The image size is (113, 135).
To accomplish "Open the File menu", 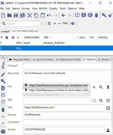I will pyautogui.click(x=2, y=8).
